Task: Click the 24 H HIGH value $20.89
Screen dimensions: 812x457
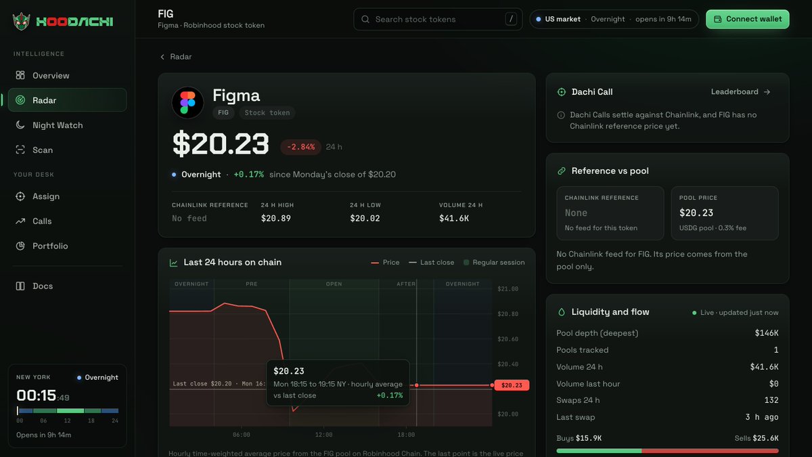Action: [276, 218]
